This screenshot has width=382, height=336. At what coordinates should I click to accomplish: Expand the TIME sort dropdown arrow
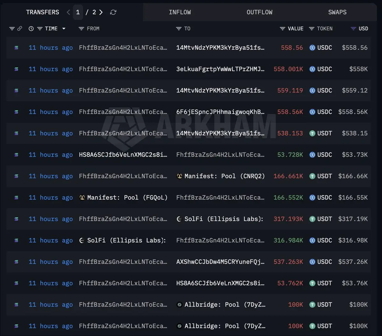(x=64, y=29)
